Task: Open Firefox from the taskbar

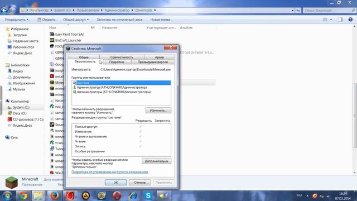Action: 54,196
